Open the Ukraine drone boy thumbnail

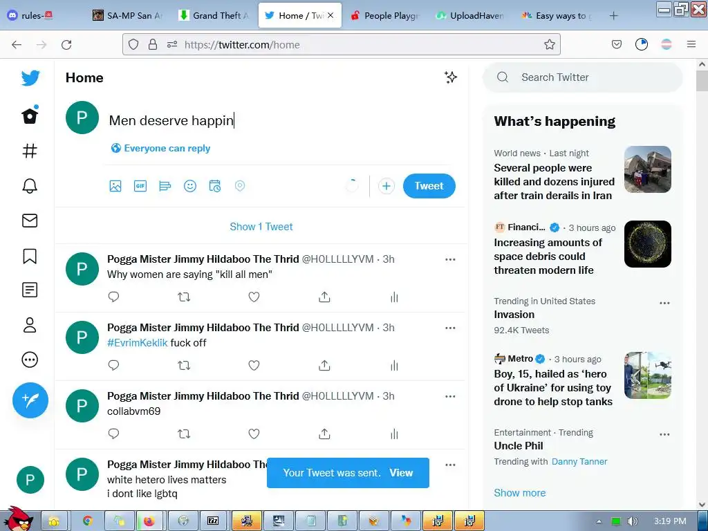[647, 375]
